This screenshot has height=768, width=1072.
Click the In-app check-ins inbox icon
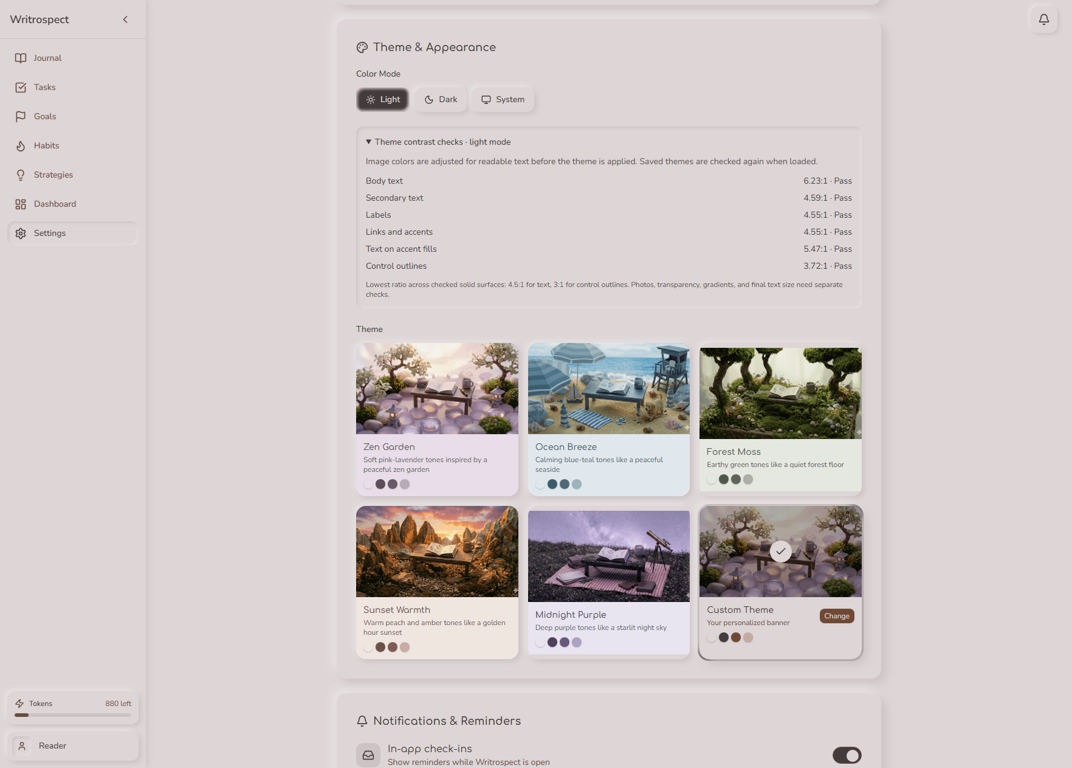click(x=368, y=755)
